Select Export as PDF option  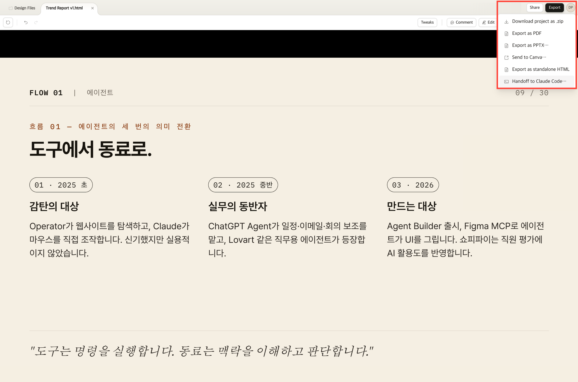pyautogui.click(x=527, y=33)
